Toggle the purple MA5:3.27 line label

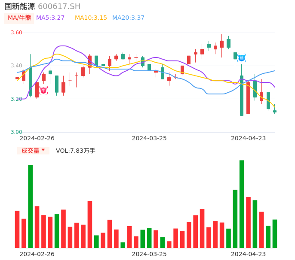coord(50,18)
